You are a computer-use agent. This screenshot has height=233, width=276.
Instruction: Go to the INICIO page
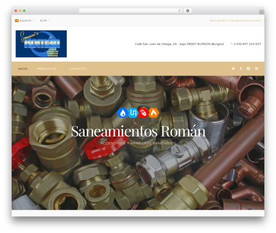[x=23, y=69]
